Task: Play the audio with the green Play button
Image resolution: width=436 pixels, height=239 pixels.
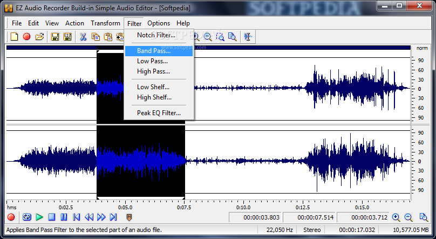Action: (x=39, y=217)
